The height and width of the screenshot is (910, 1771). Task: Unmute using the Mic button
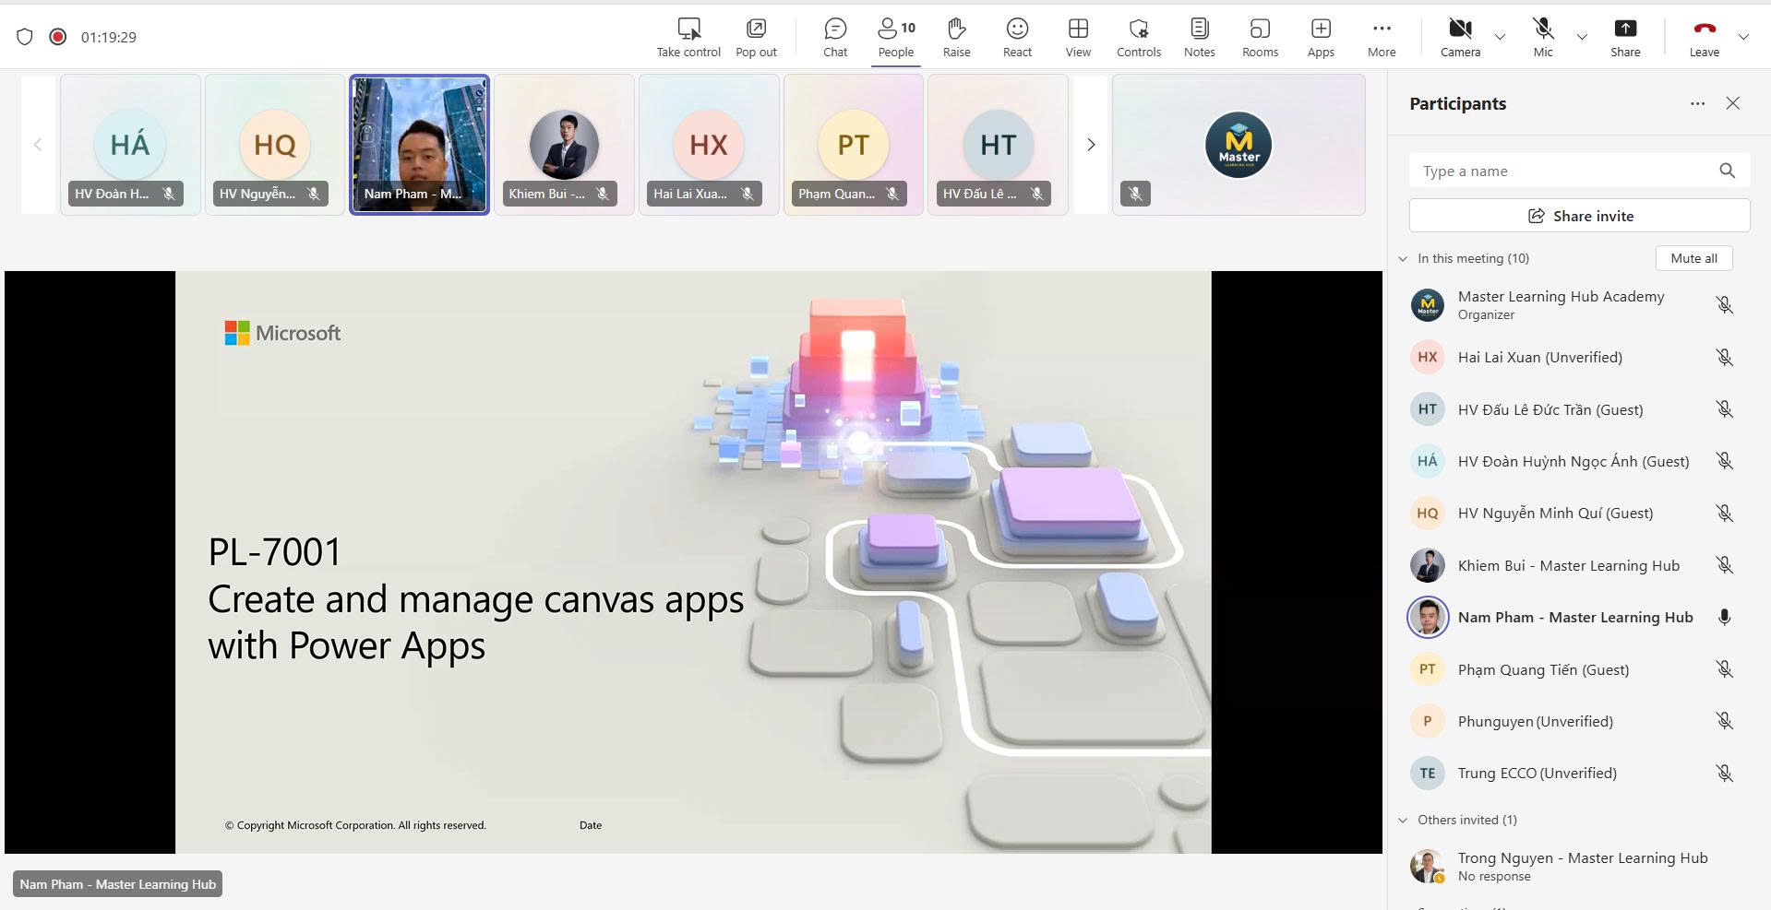click(x=1543, y=37)
